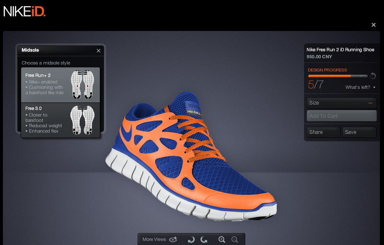Click the 950.00 CNY price
This screenshot has height=245, width=384.
pyautogui.click(x=319, y=57)
